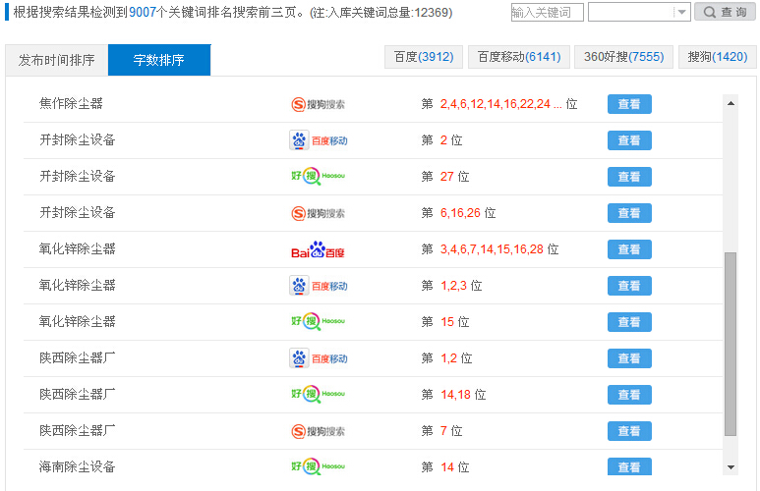Click 查看 for 开封除尘设备 ranked 2
The width and height of the screenshot is (760, 491).
pos(629,140)
